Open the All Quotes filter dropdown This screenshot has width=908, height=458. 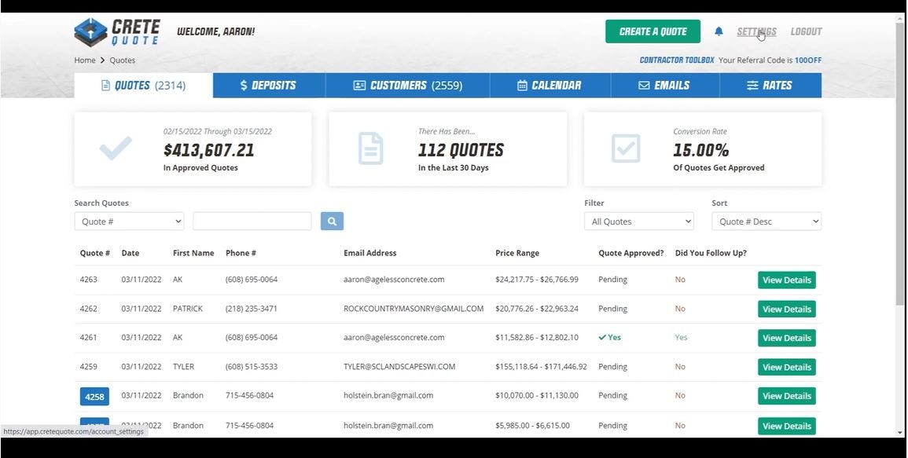tap(638, 221)
